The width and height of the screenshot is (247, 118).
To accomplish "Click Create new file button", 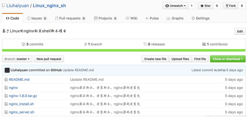I will 155,59.
